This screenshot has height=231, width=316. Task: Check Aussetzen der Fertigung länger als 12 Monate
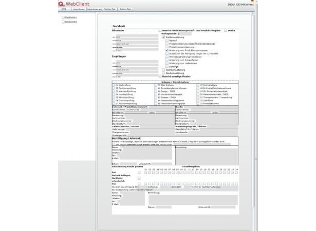pyautogui.click(x=167, y=53)
